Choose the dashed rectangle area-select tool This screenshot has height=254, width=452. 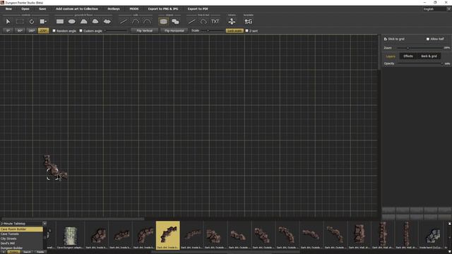20,21
